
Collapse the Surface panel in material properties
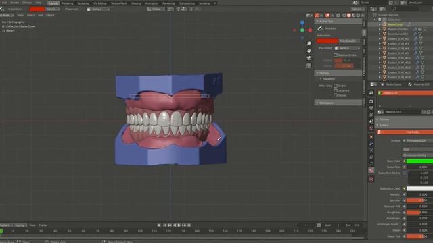click(378, 125)
